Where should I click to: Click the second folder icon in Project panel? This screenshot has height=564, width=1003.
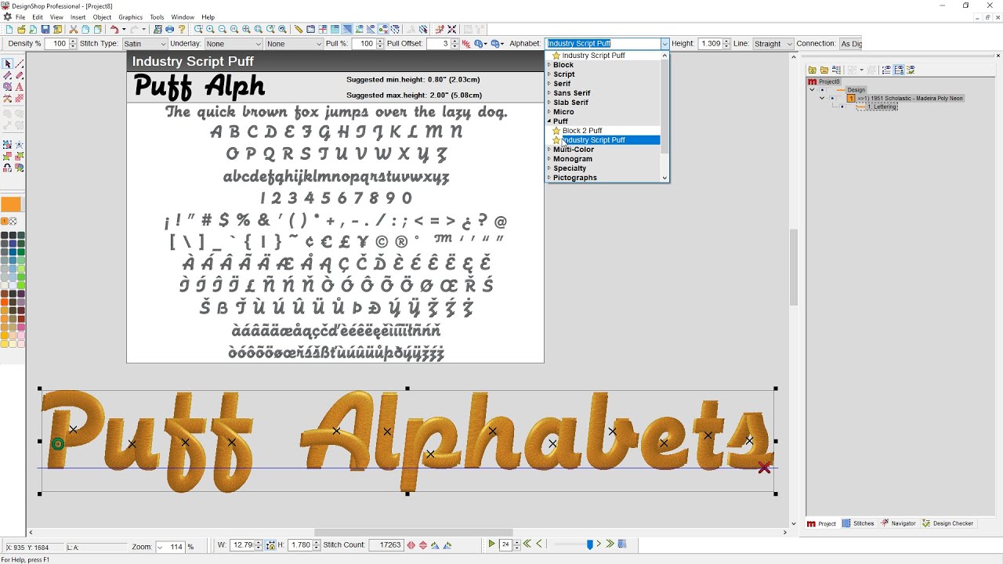824,70
